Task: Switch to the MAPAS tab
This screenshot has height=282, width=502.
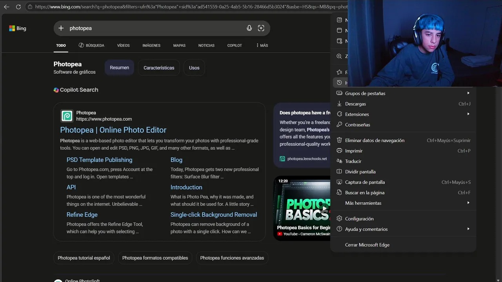Action: coord(179,45)
